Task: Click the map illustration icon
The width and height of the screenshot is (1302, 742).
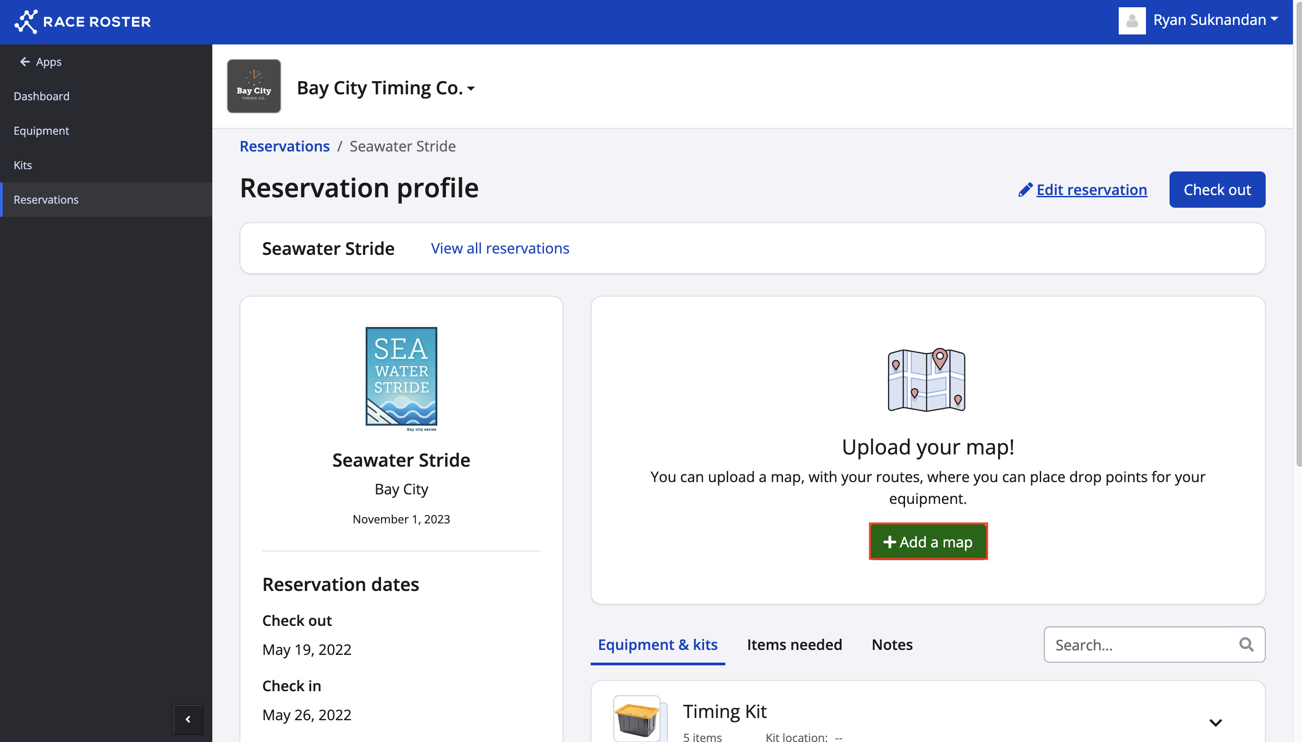Action: click(x=926, y=380)
